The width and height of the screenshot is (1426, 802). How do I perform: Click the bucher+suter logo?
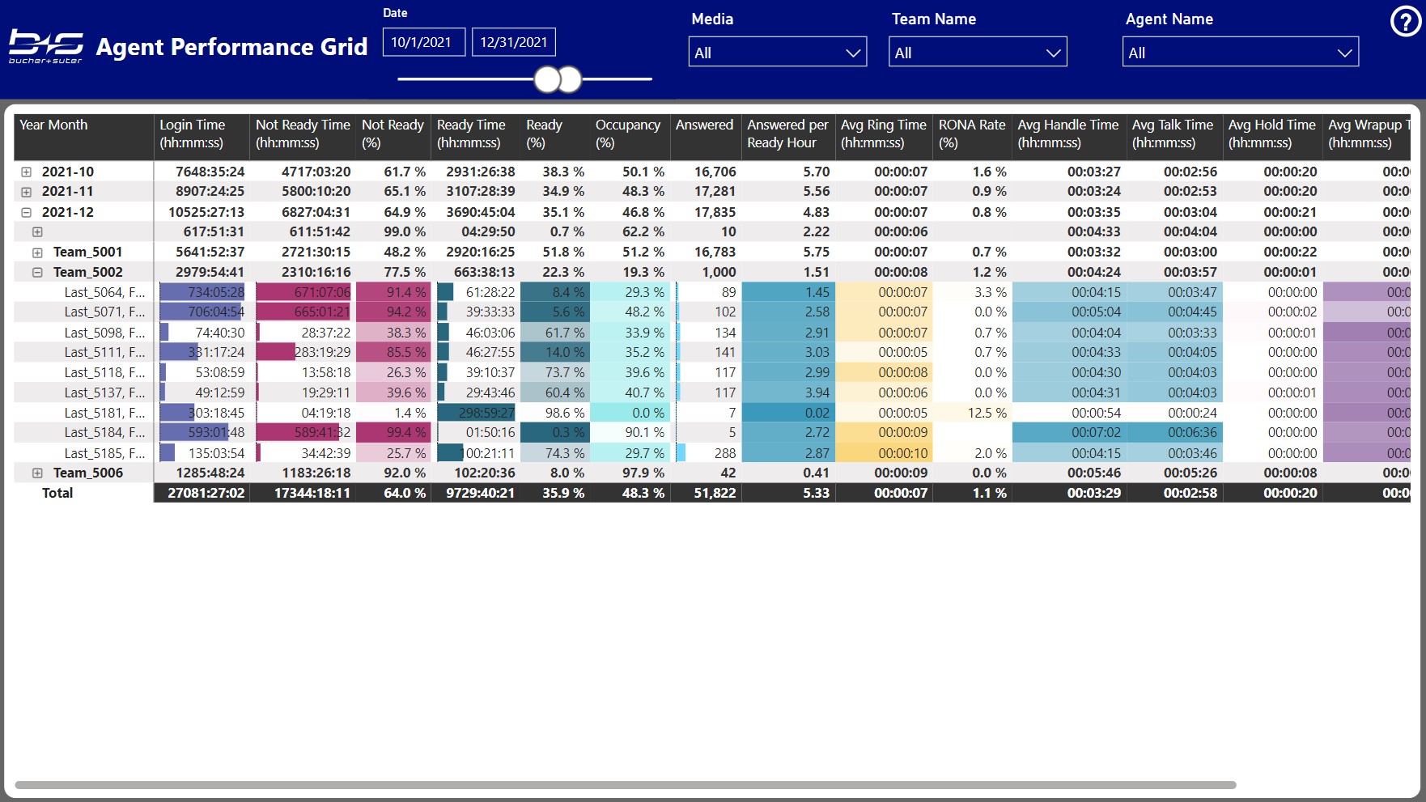(x=46, y=47)
